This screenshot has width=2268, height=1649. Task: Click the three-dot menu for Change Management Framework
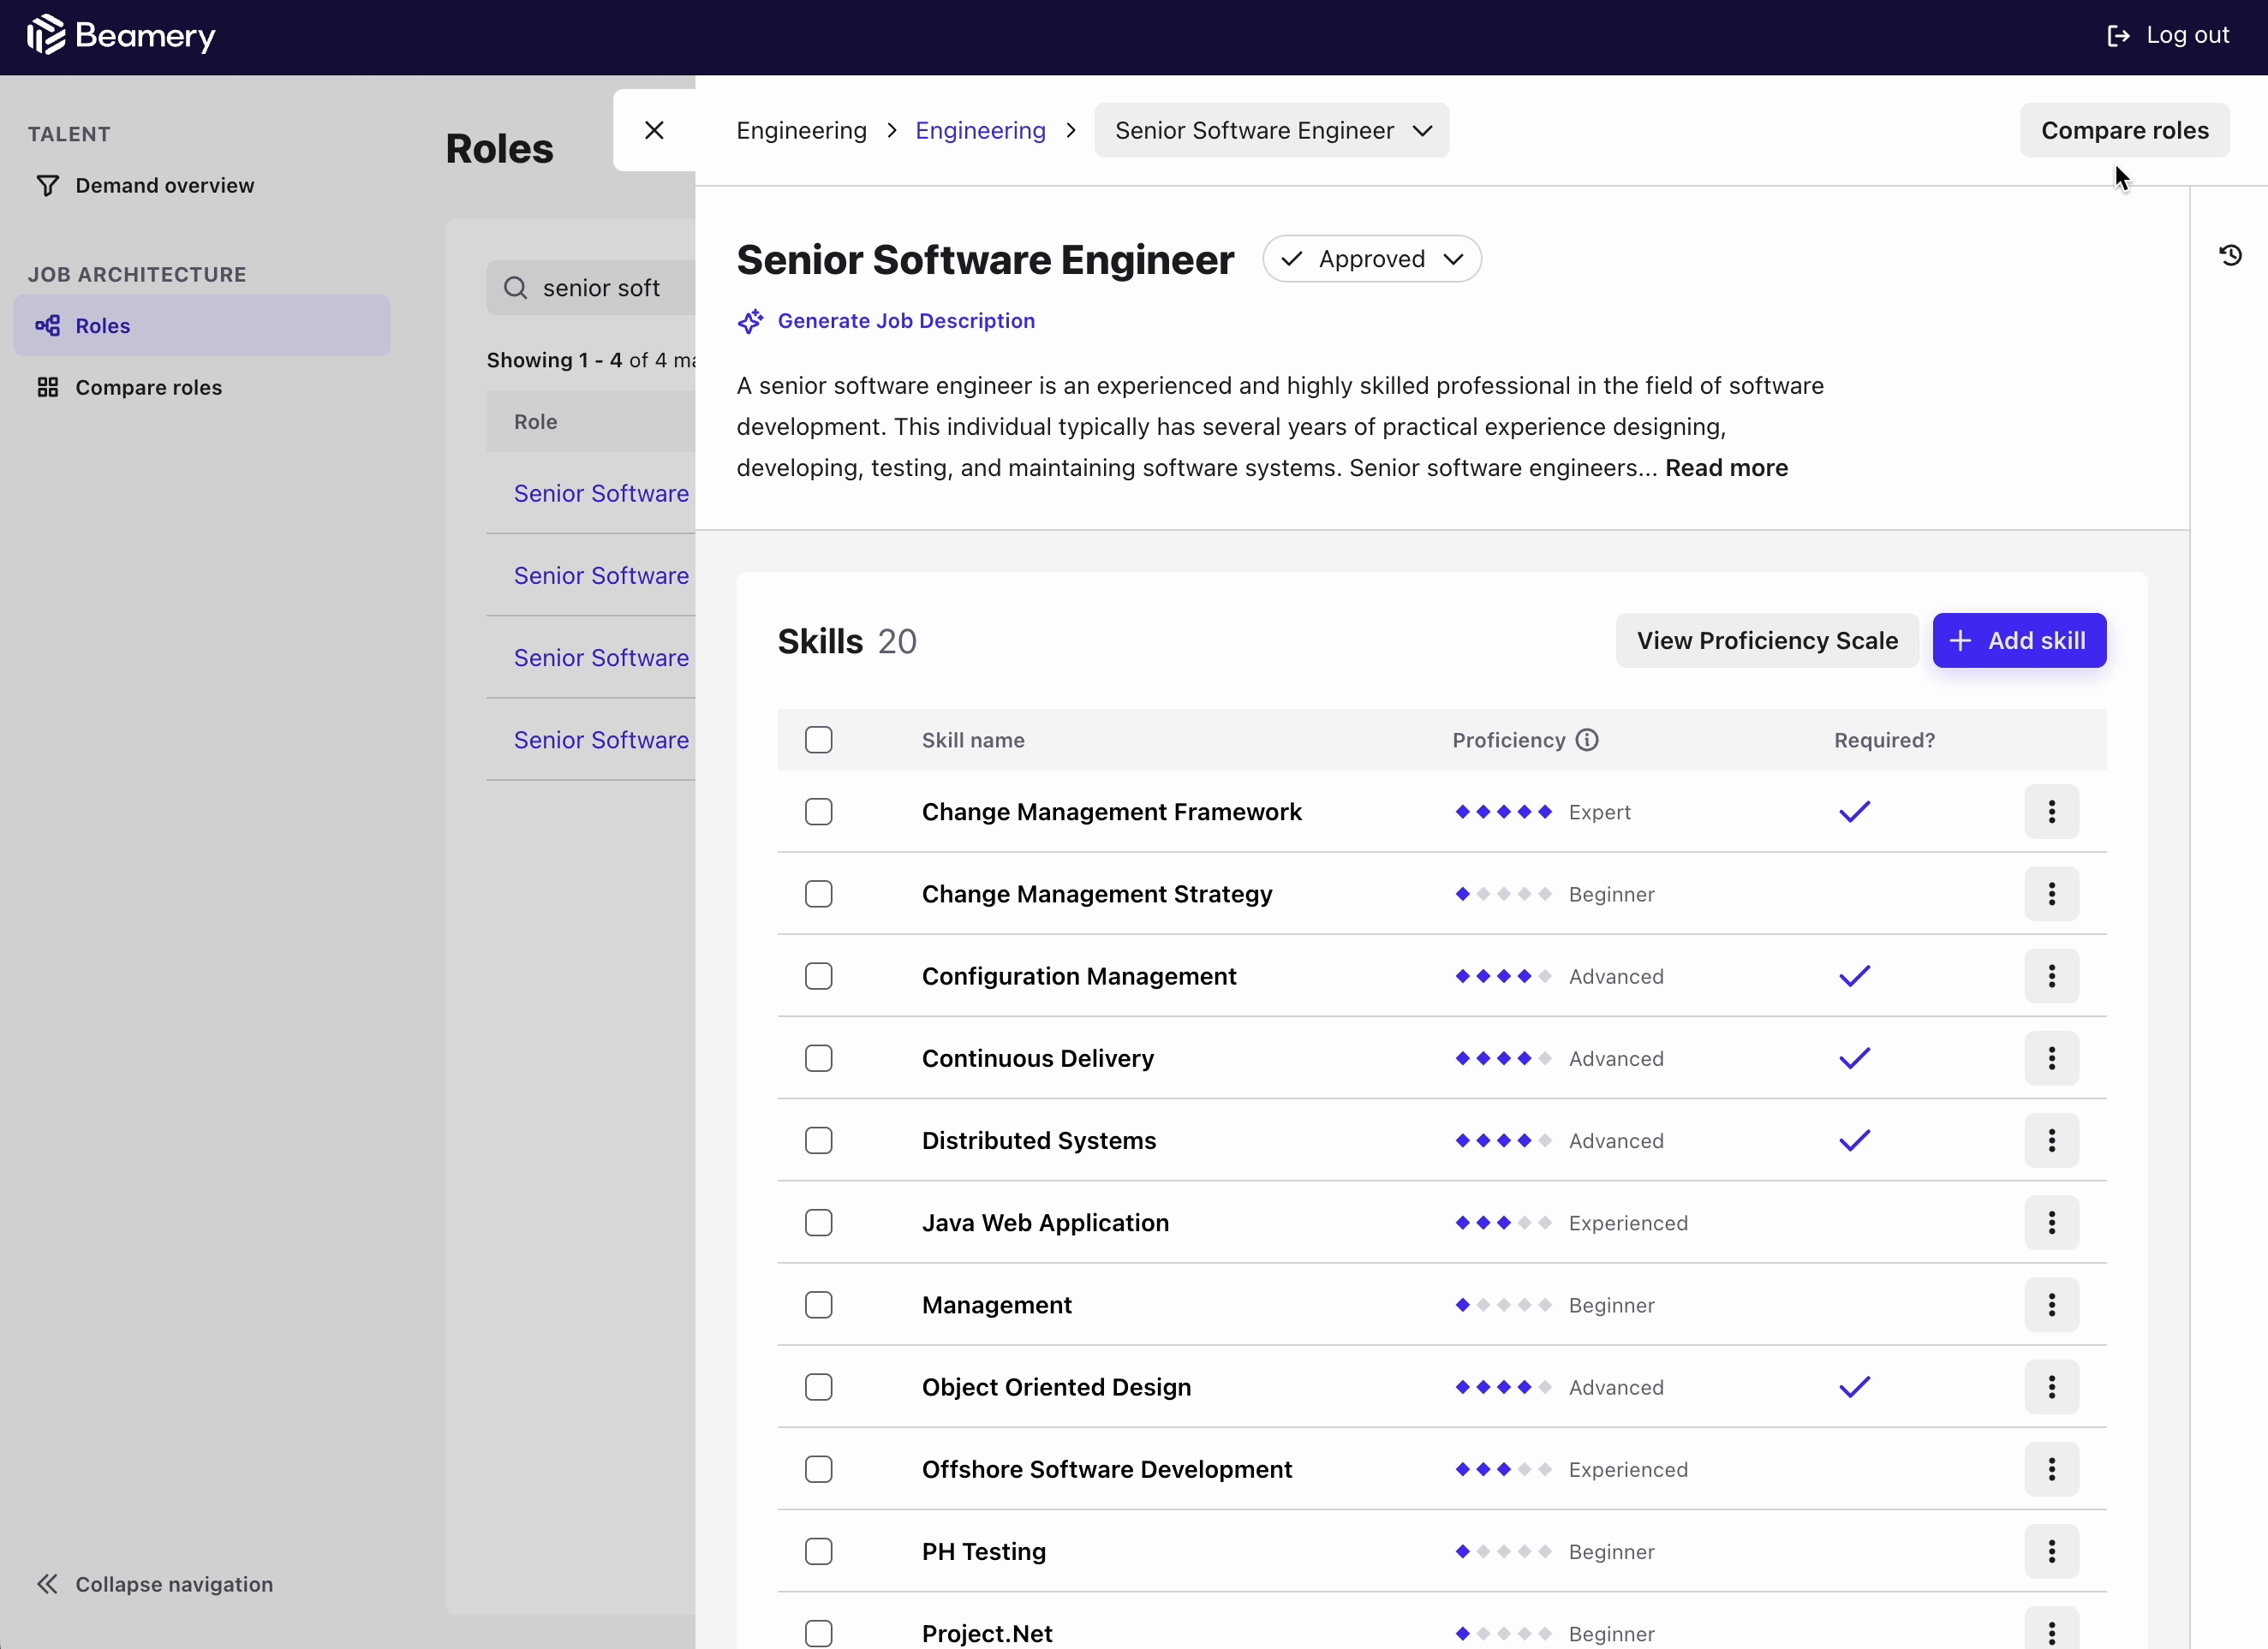click(2053, 812)
